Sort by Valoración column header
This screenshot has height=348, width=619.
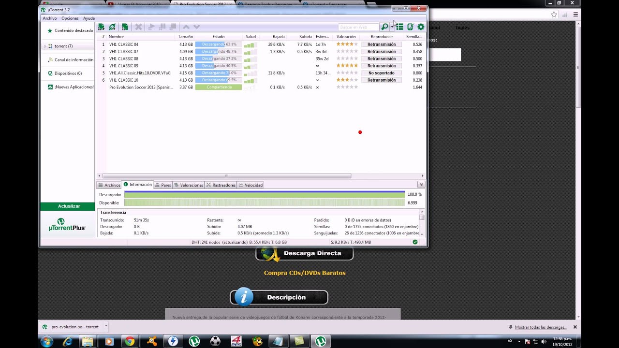[346, 37]
